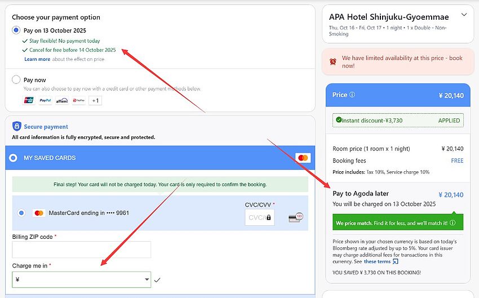The width and height of the screenshot is (479, 298).
Task: Click the price match info icon
Action: coord(453,223)
